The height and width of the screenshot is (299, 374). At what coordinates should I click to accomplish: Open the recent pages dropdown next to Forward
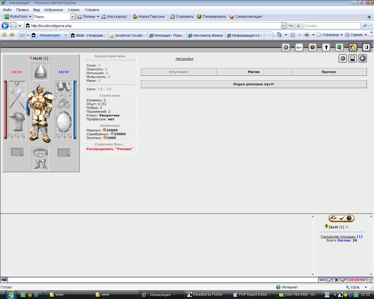coord(20,26)
